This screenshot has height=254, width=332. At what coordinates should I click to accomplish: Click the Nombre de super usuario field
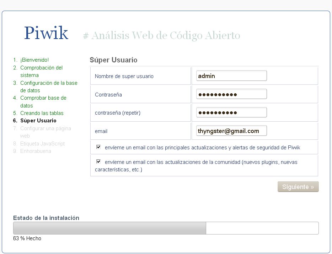click(x=231, y=76)
